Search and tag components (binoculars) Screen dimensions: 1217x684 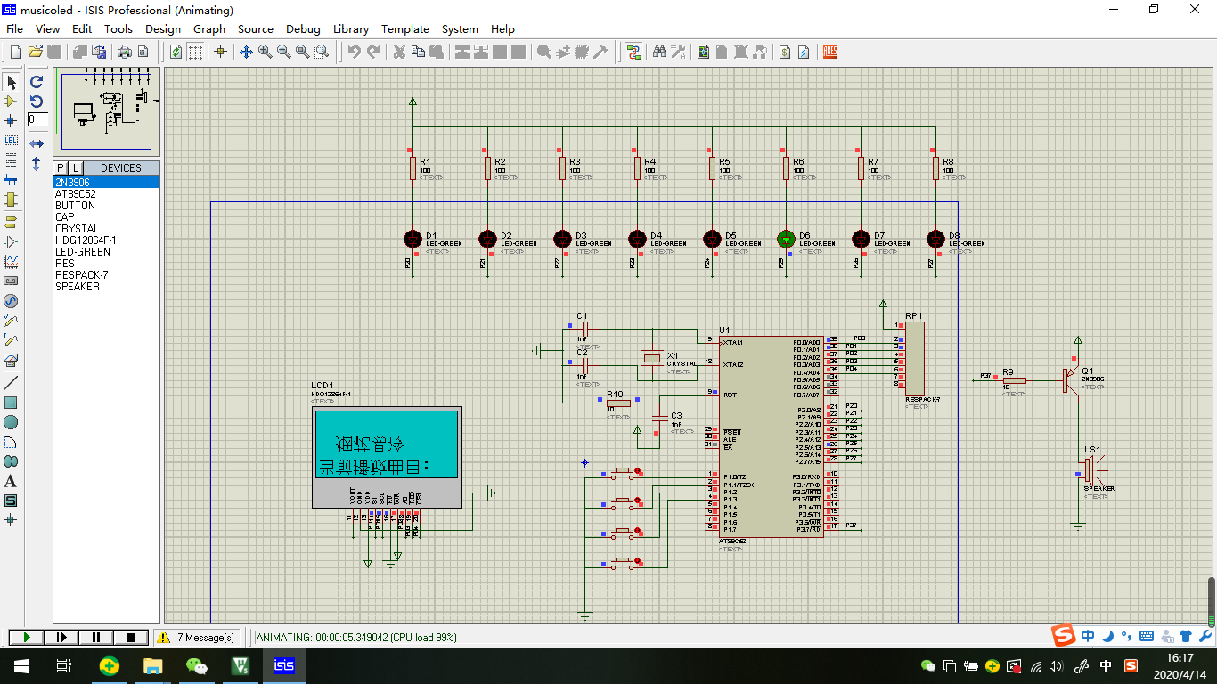(659, 52)
